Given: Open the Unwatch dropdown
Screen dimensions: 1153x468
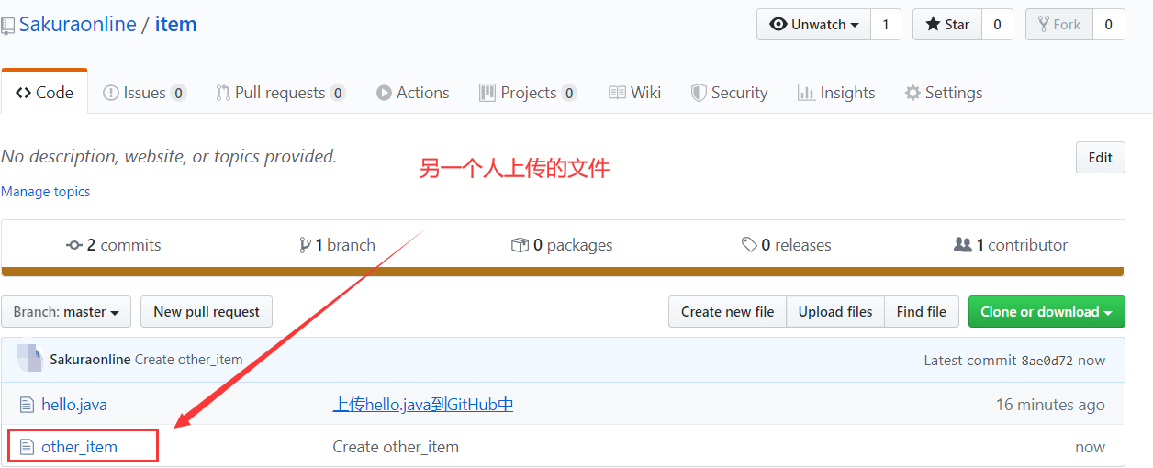Looking at the screenshot, I should (813, 25).
